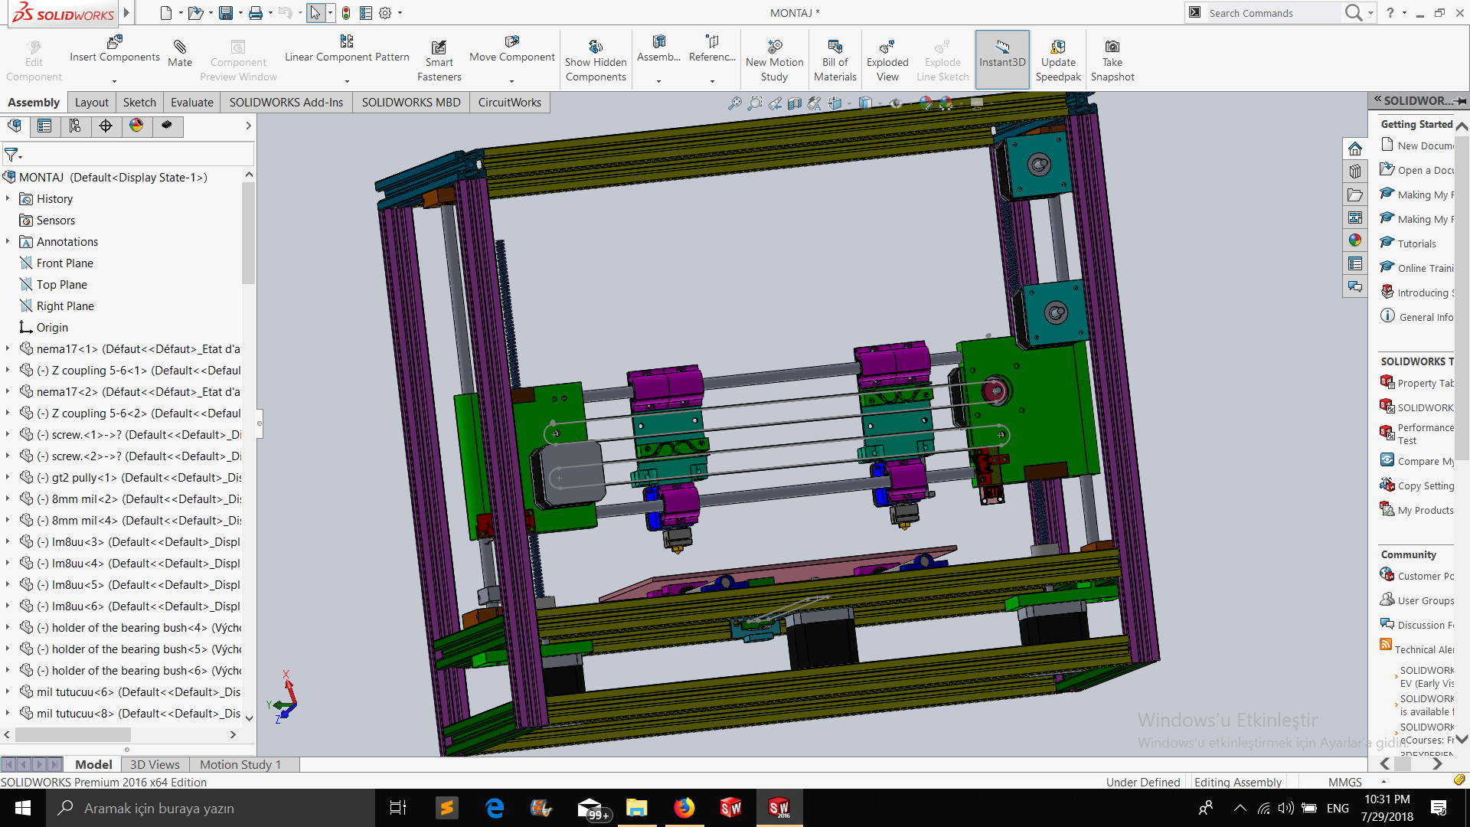Viewport: 1470px width, 827px height.
Task: Click Edit Appearance color ball icon
Action: (x=926, y=103)
